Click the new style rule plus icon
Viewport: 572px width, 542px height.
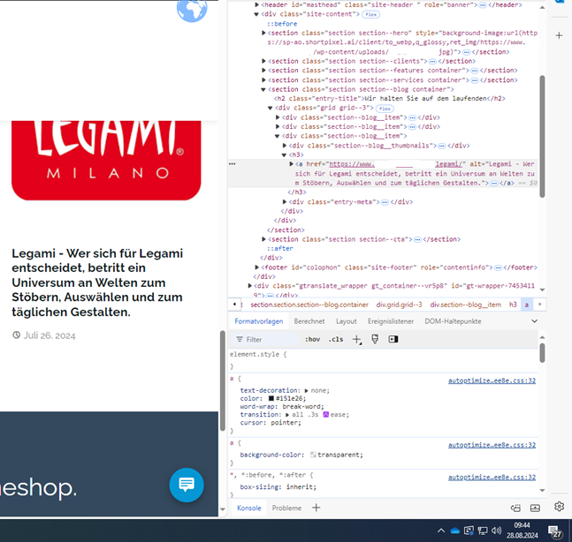[356, 339]
